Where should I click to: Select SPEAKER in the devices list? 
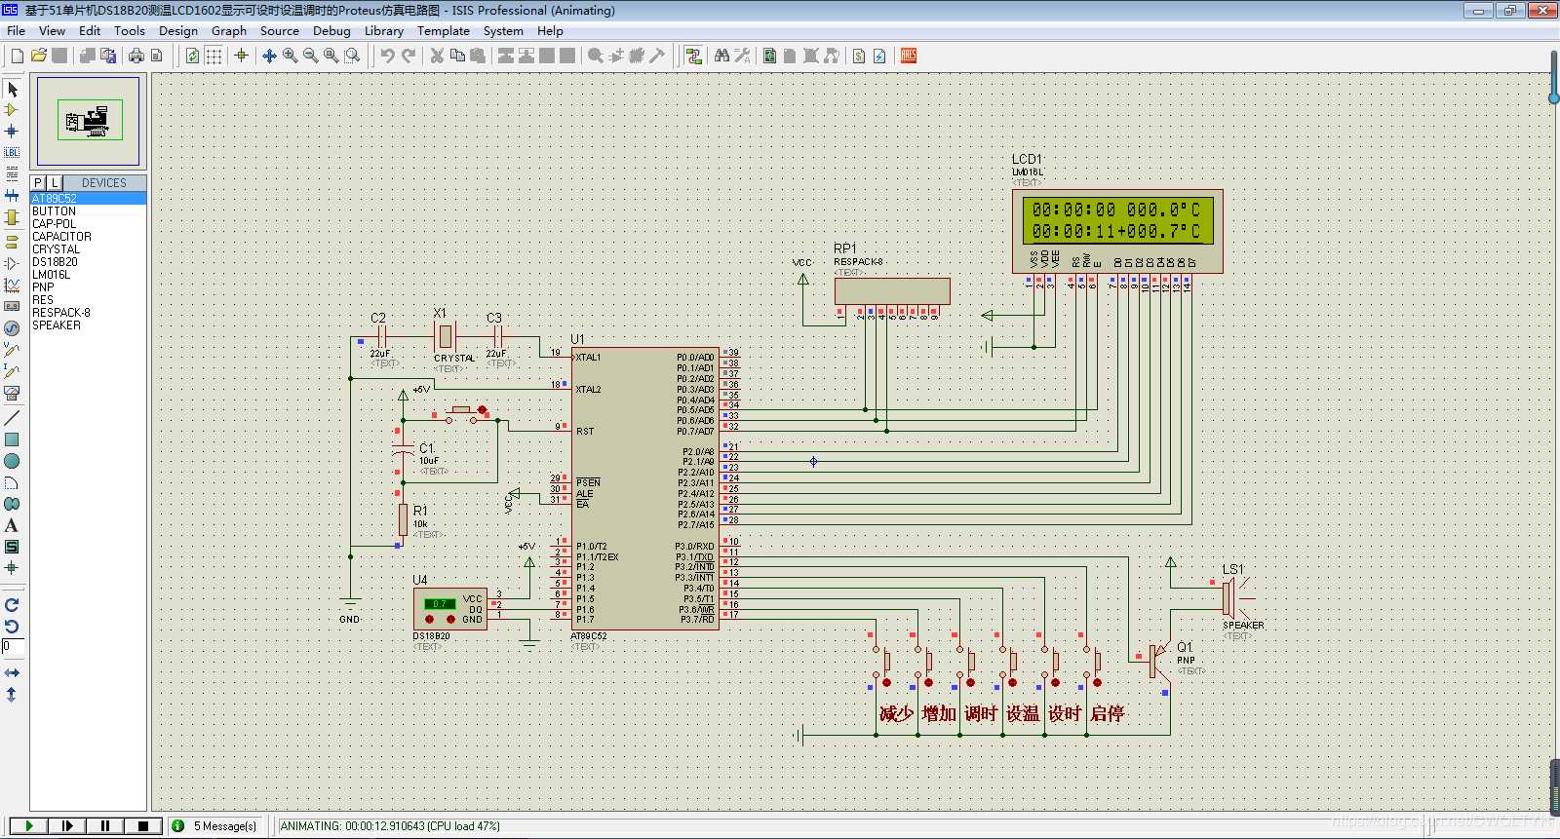pyautogui.click(x=89, y=324)
